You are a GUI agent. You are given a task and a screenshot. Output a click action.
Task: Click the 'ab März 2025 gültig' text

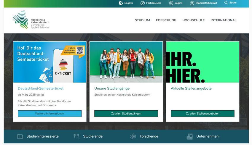[x=31, y=95]
